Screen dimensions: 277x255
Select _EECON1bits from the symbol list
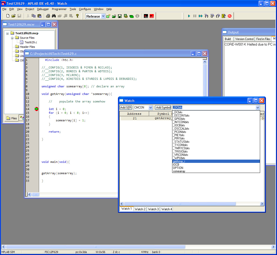point(216,116)
